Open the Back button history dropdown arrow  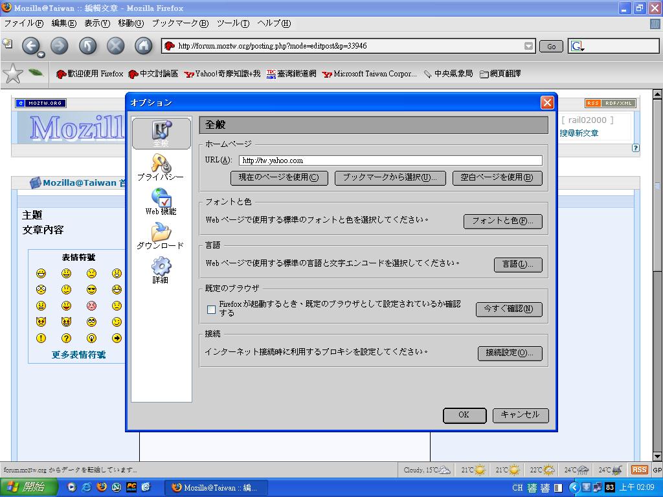point(41,55)
